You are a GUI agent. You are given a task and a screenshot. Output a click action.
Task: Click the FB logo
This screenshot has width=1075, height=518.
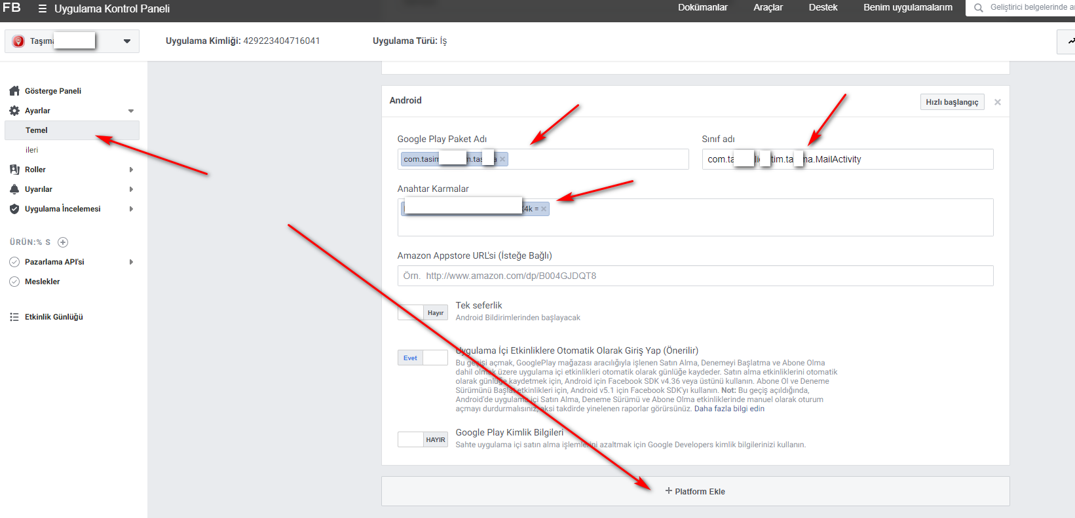coord(12,8)
